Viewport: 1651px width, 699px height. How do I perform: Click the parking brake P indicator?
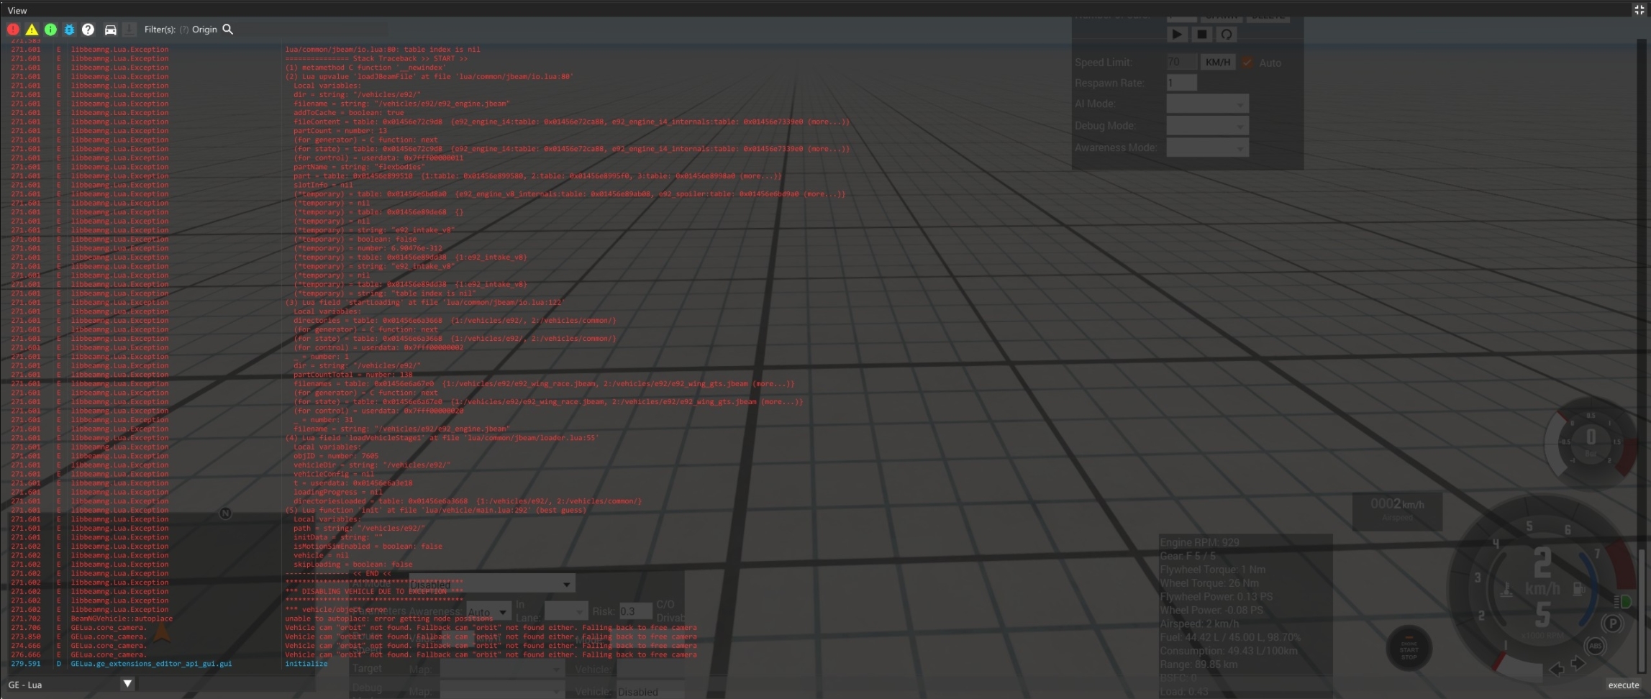click(1612, 623)
